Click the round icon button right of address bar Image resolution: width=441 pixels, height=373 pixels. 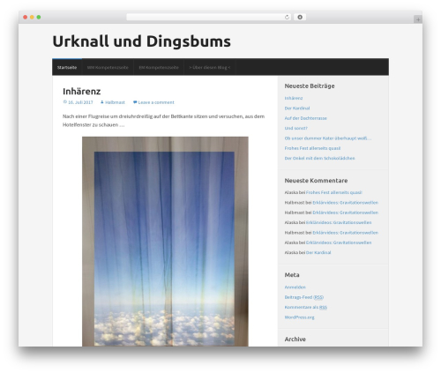(300, 17)
